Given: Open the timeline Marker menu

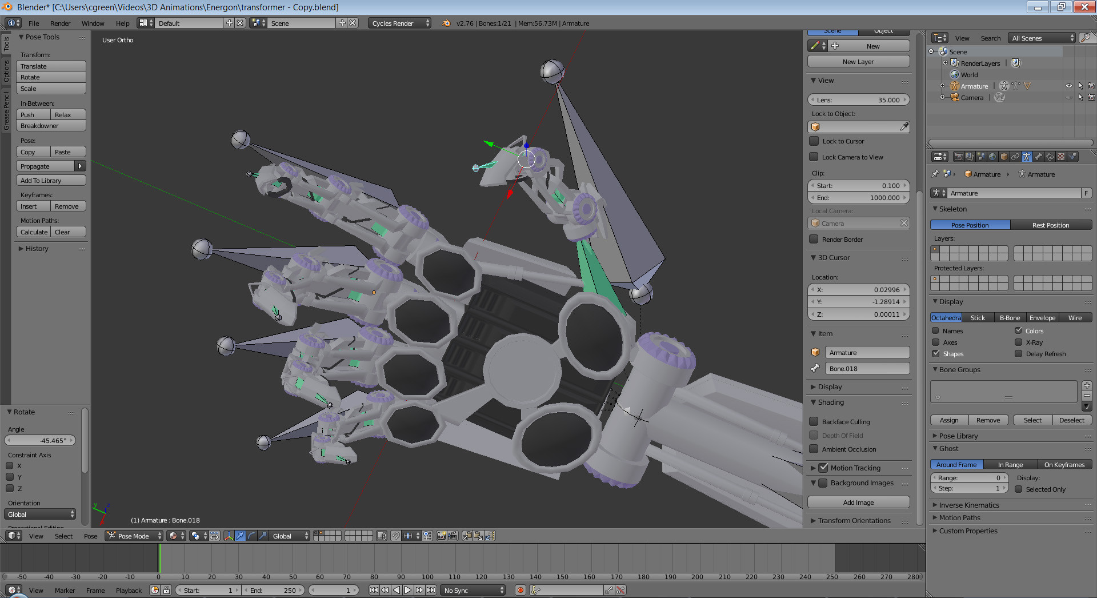Looking at the screenshot, I should (x=65, y=590).
